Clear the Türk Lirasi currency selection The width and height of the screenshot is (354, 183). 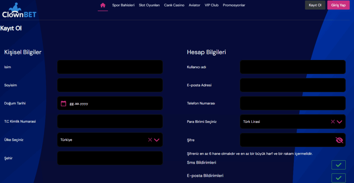[333, 121]
